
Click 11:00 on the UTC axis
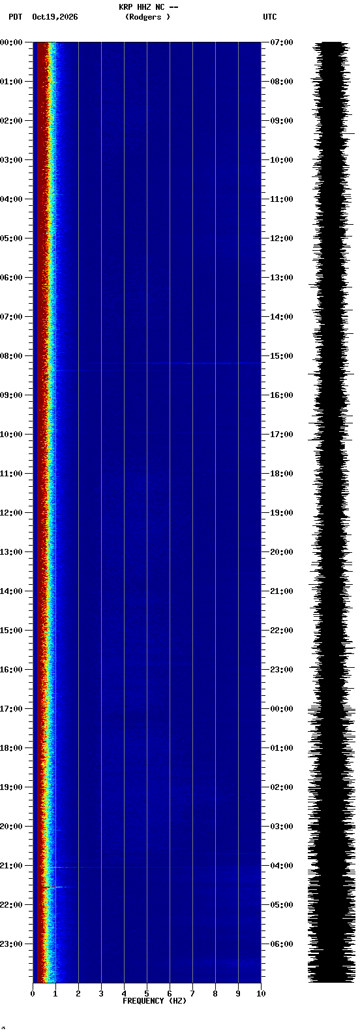pyautogui.click(x=282, y=199)
